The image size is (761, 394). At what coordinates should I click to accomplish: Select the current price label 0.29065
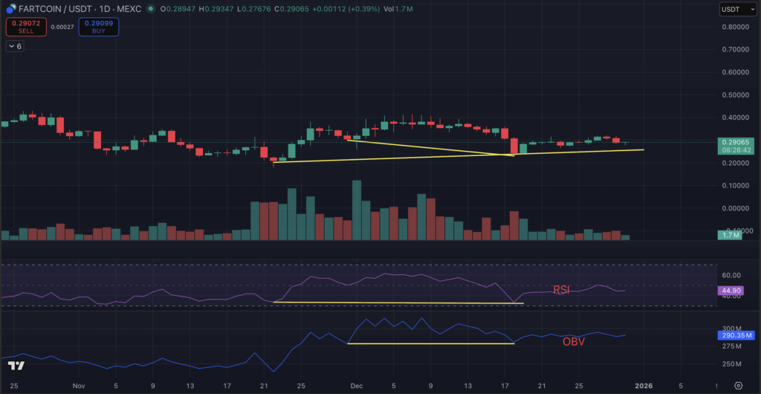[734, 141]
